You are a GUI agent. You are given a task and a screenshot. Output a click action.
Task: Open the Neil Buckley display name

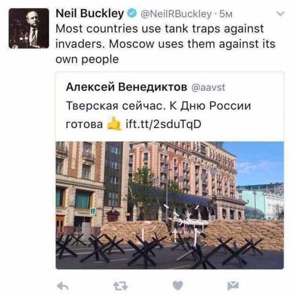click(x=90, y=13)
